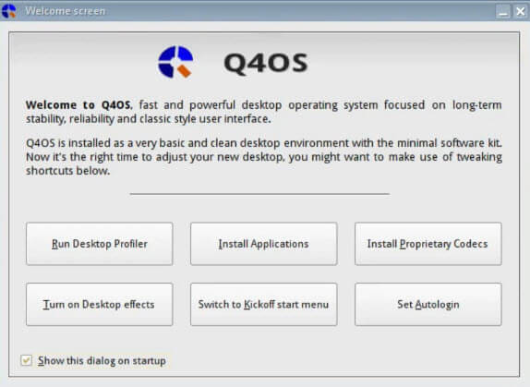This screenshot has height=387, width=530.
Task: Click the large Q4OS logo emblem
Action: pos(175,62)
